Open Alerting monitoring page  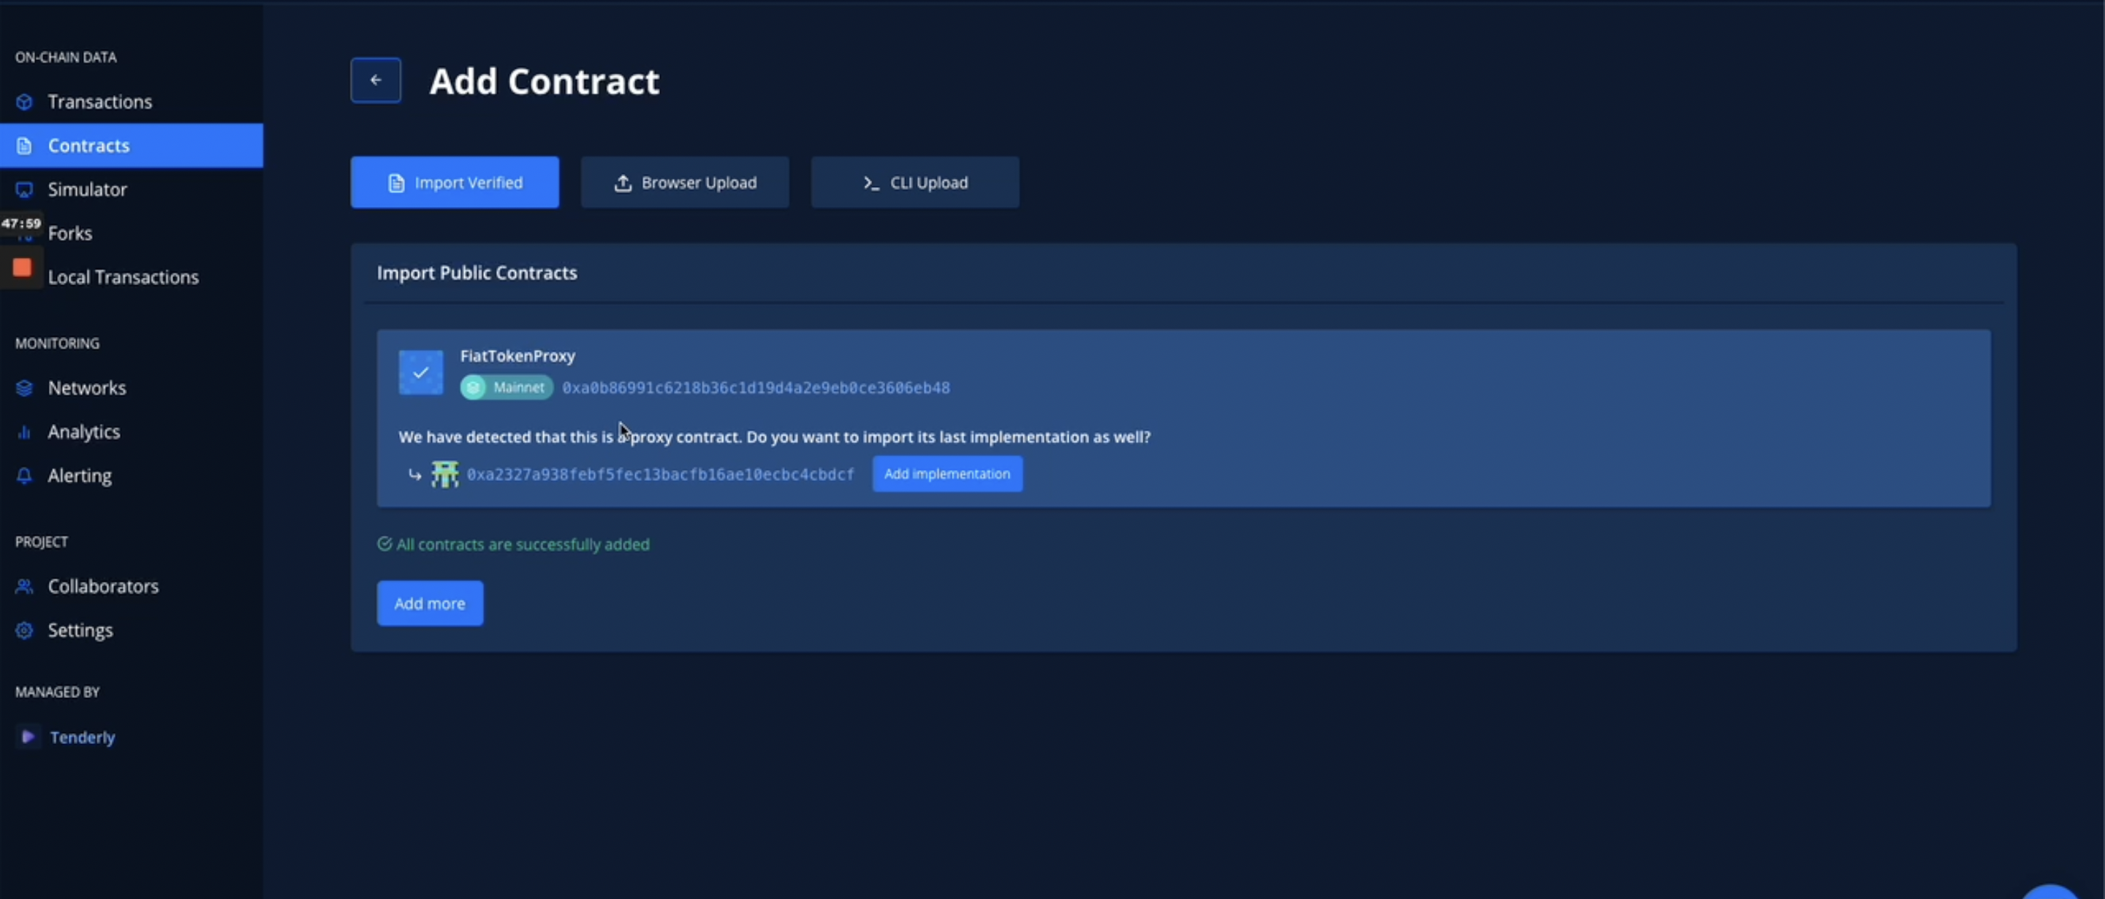tap(132, 476)
